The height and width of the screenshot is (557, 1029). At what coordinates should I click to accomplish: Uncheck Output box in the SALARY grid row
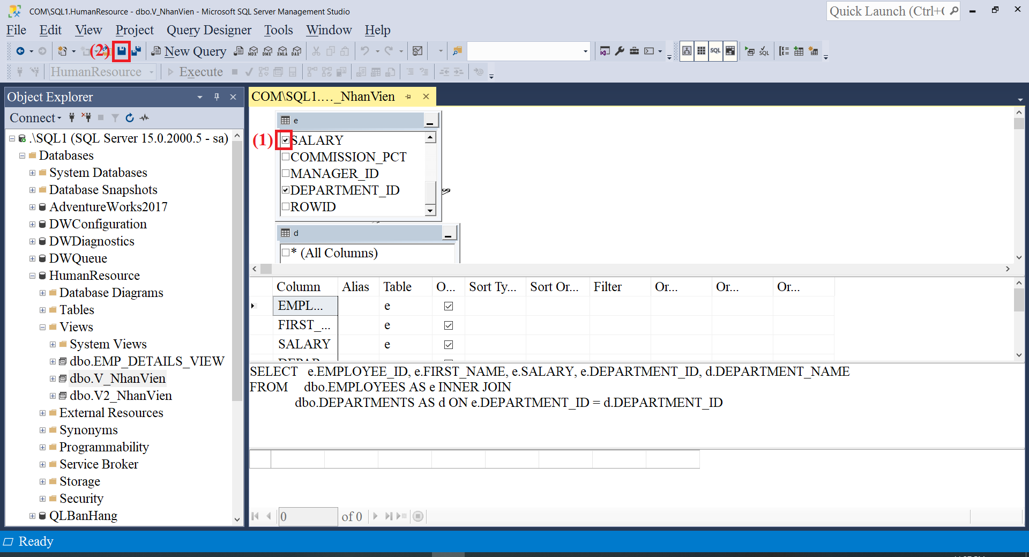[x=449, y=344]
